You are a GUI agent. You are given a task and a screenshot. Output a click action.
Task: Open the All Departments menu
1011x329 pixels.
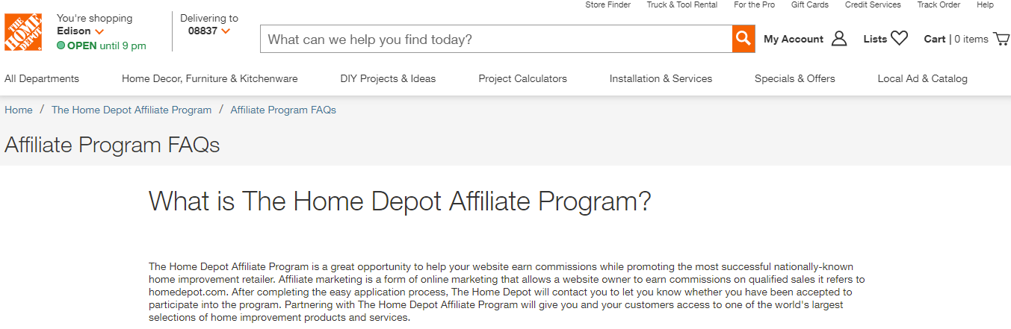click(42, 78)
